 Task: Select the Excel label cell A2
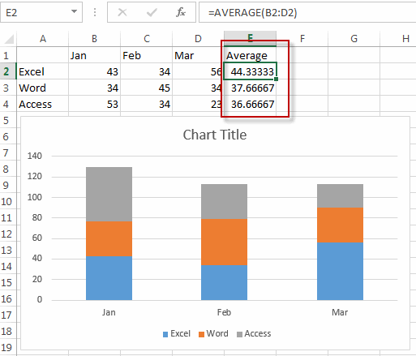tap(43, 71)
